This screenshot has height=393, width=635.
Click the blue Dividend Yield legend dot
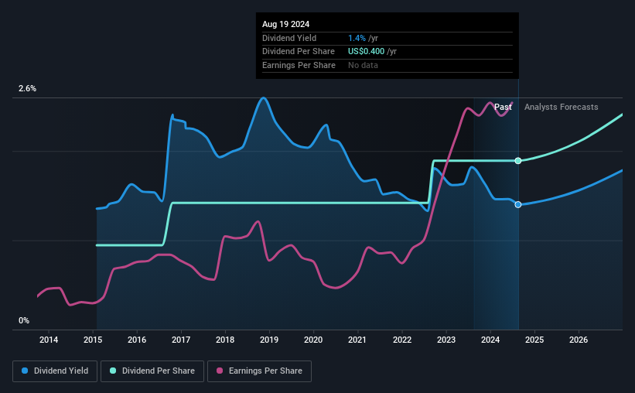coord(25,371)
